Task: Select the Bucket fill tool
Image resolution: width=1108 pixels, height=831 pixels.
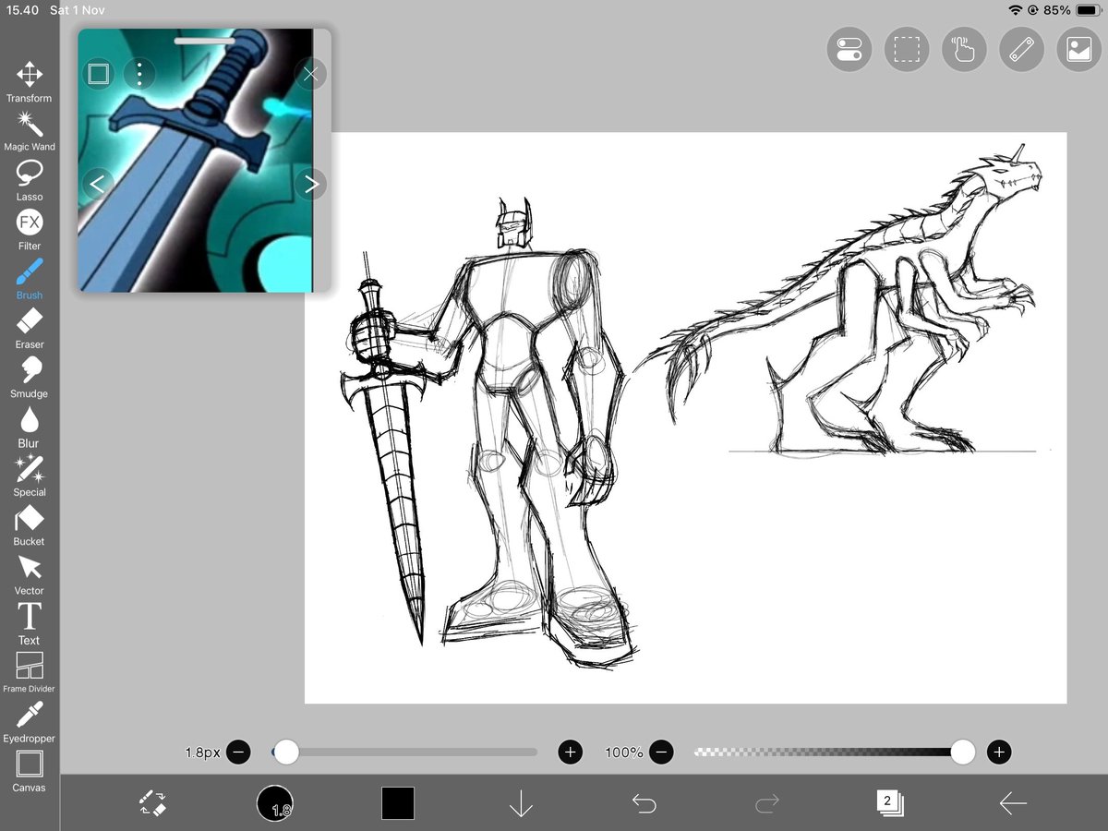Action: [30, 524]
